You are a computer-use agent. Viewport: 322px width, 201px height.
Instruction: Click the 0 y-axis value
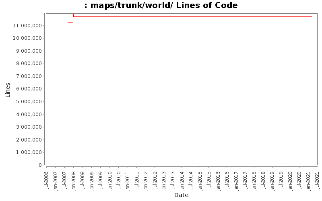coord(40,165)
